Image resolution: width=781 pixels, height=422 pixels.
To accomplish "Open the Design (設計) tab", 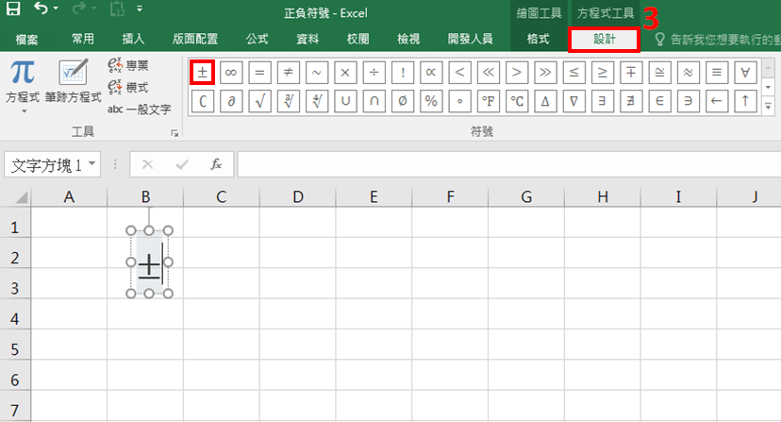I will pyautogui.click(x=604, y=39).
